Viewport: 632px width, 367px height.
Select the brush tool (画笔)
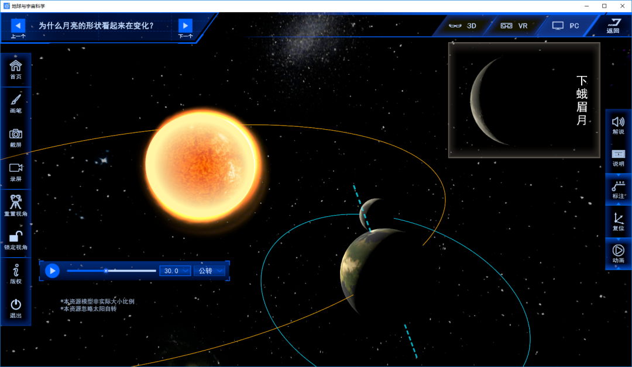(x=16, y=103)
